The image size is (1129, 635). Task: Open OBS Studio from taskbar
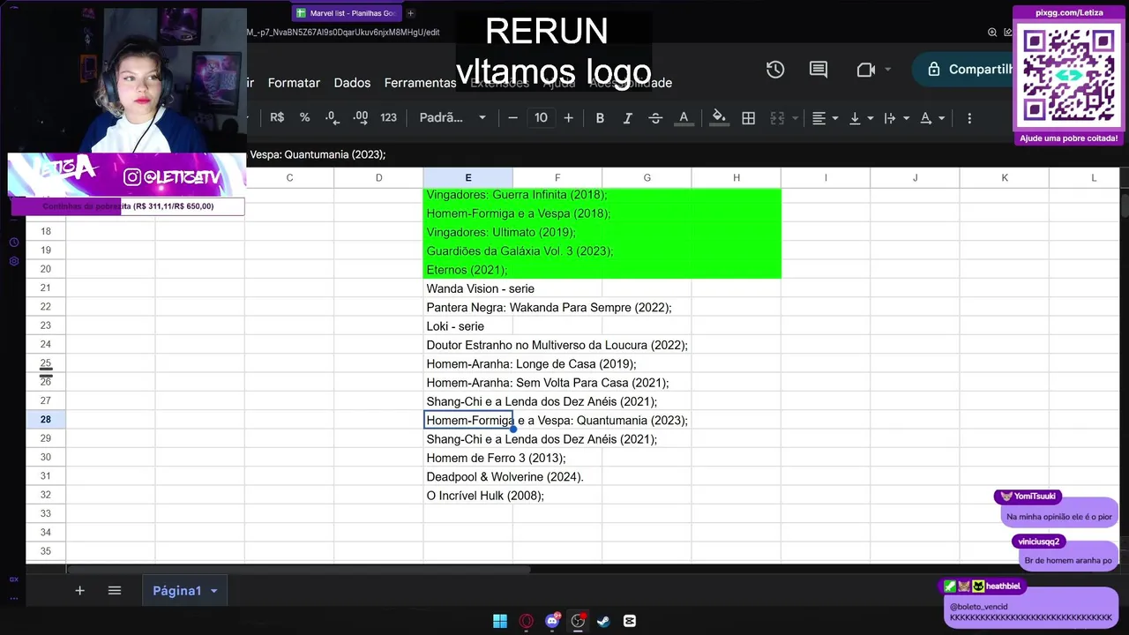coord(579,621)
